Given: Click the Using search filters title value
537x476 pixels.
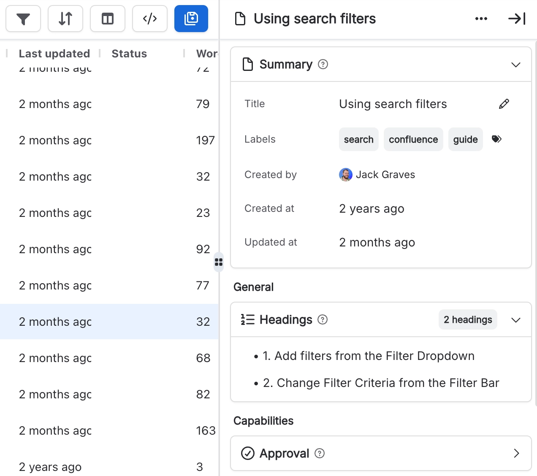Looking at the screenshot, I should tap(393, 104).
